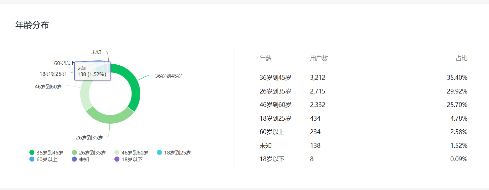Click the cyan 18岁到25岁 legend dot
The width and height of the screenshot is (489, 190).
159,152
